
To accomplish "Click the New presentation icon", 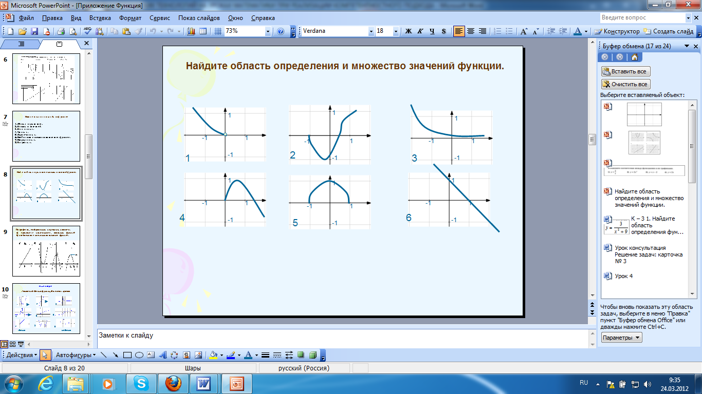I will tap(11, 31).
